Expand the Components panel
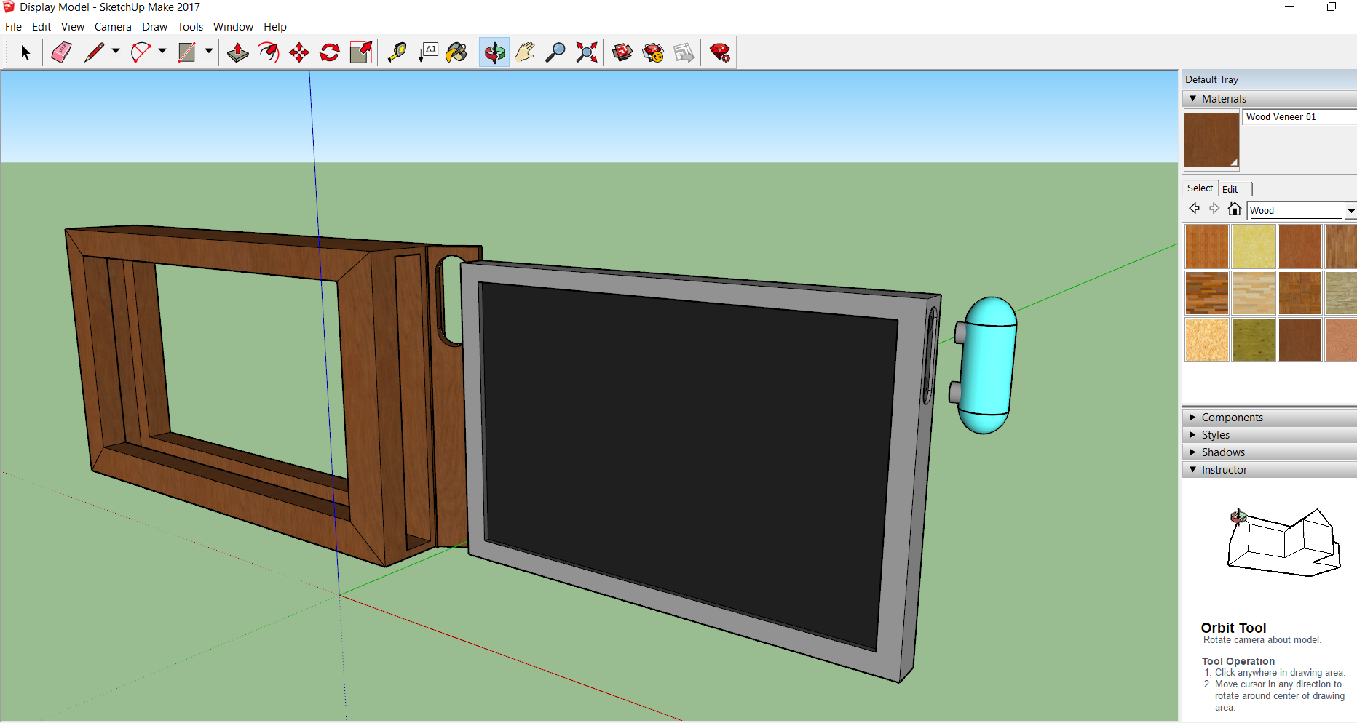The width and height of the screenshot is (1357, 723). click(x=1233, y=417)
